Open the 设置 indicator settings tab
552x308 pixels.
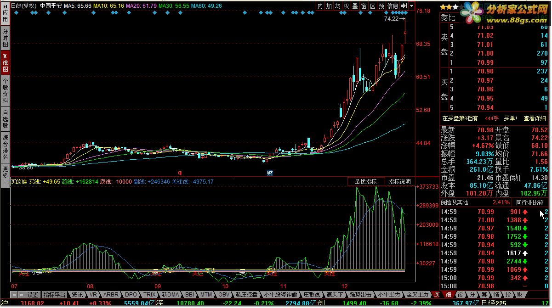(33, 295)
